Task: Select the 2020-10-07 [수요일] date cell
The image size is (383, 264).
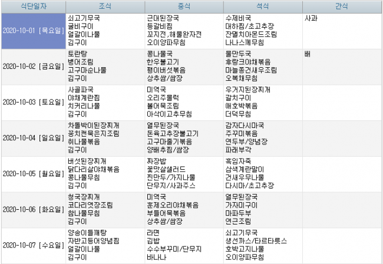Action: coord(33,245)
